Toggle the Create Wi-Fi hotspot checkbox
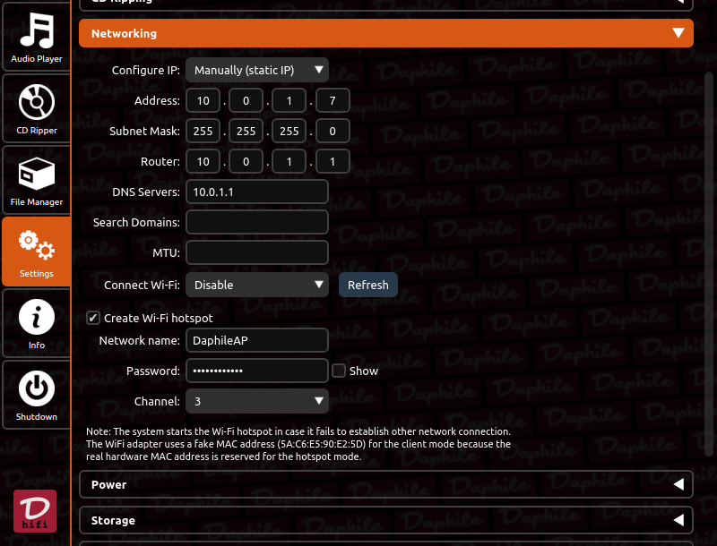Viewport: 717px width, 546px height. [93, 318]
